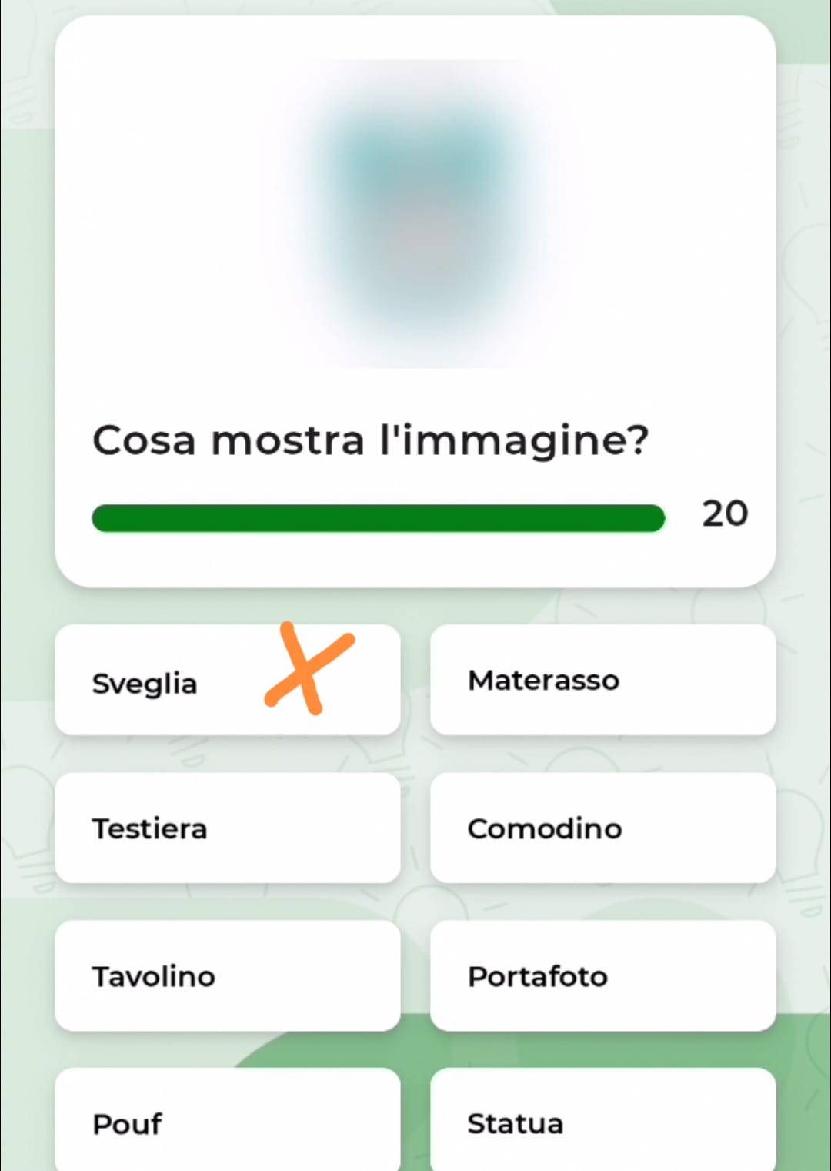Tap the Tavolino answer option
831x1171 pixels.
tap(228, 975)
